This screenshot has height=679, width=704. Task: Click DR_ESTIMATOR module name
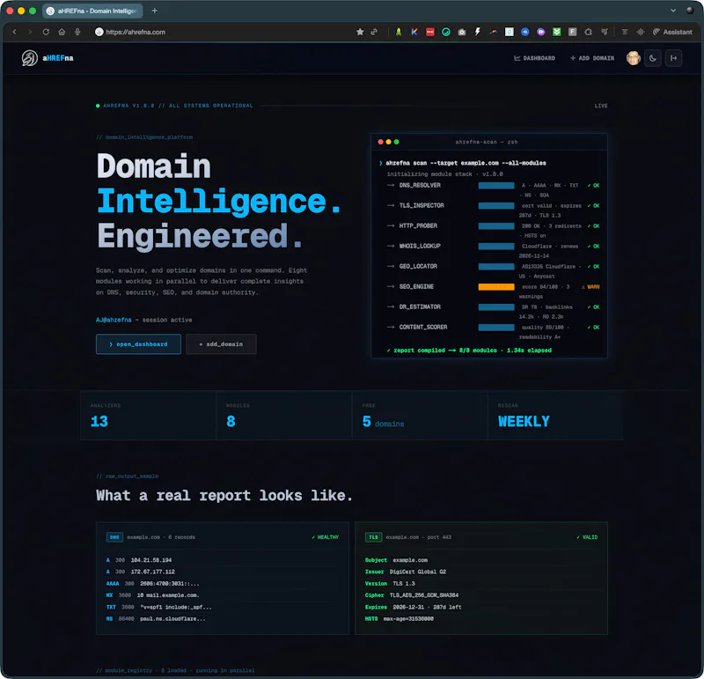420,307
